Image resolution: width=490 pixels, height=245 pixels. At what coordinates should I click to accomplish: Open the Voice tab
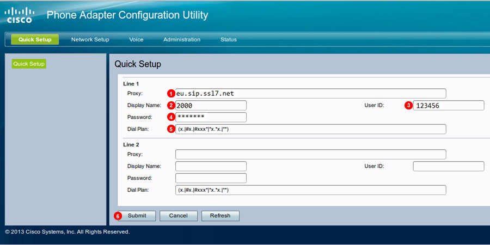pyautogui.click(x=136, y=40)
